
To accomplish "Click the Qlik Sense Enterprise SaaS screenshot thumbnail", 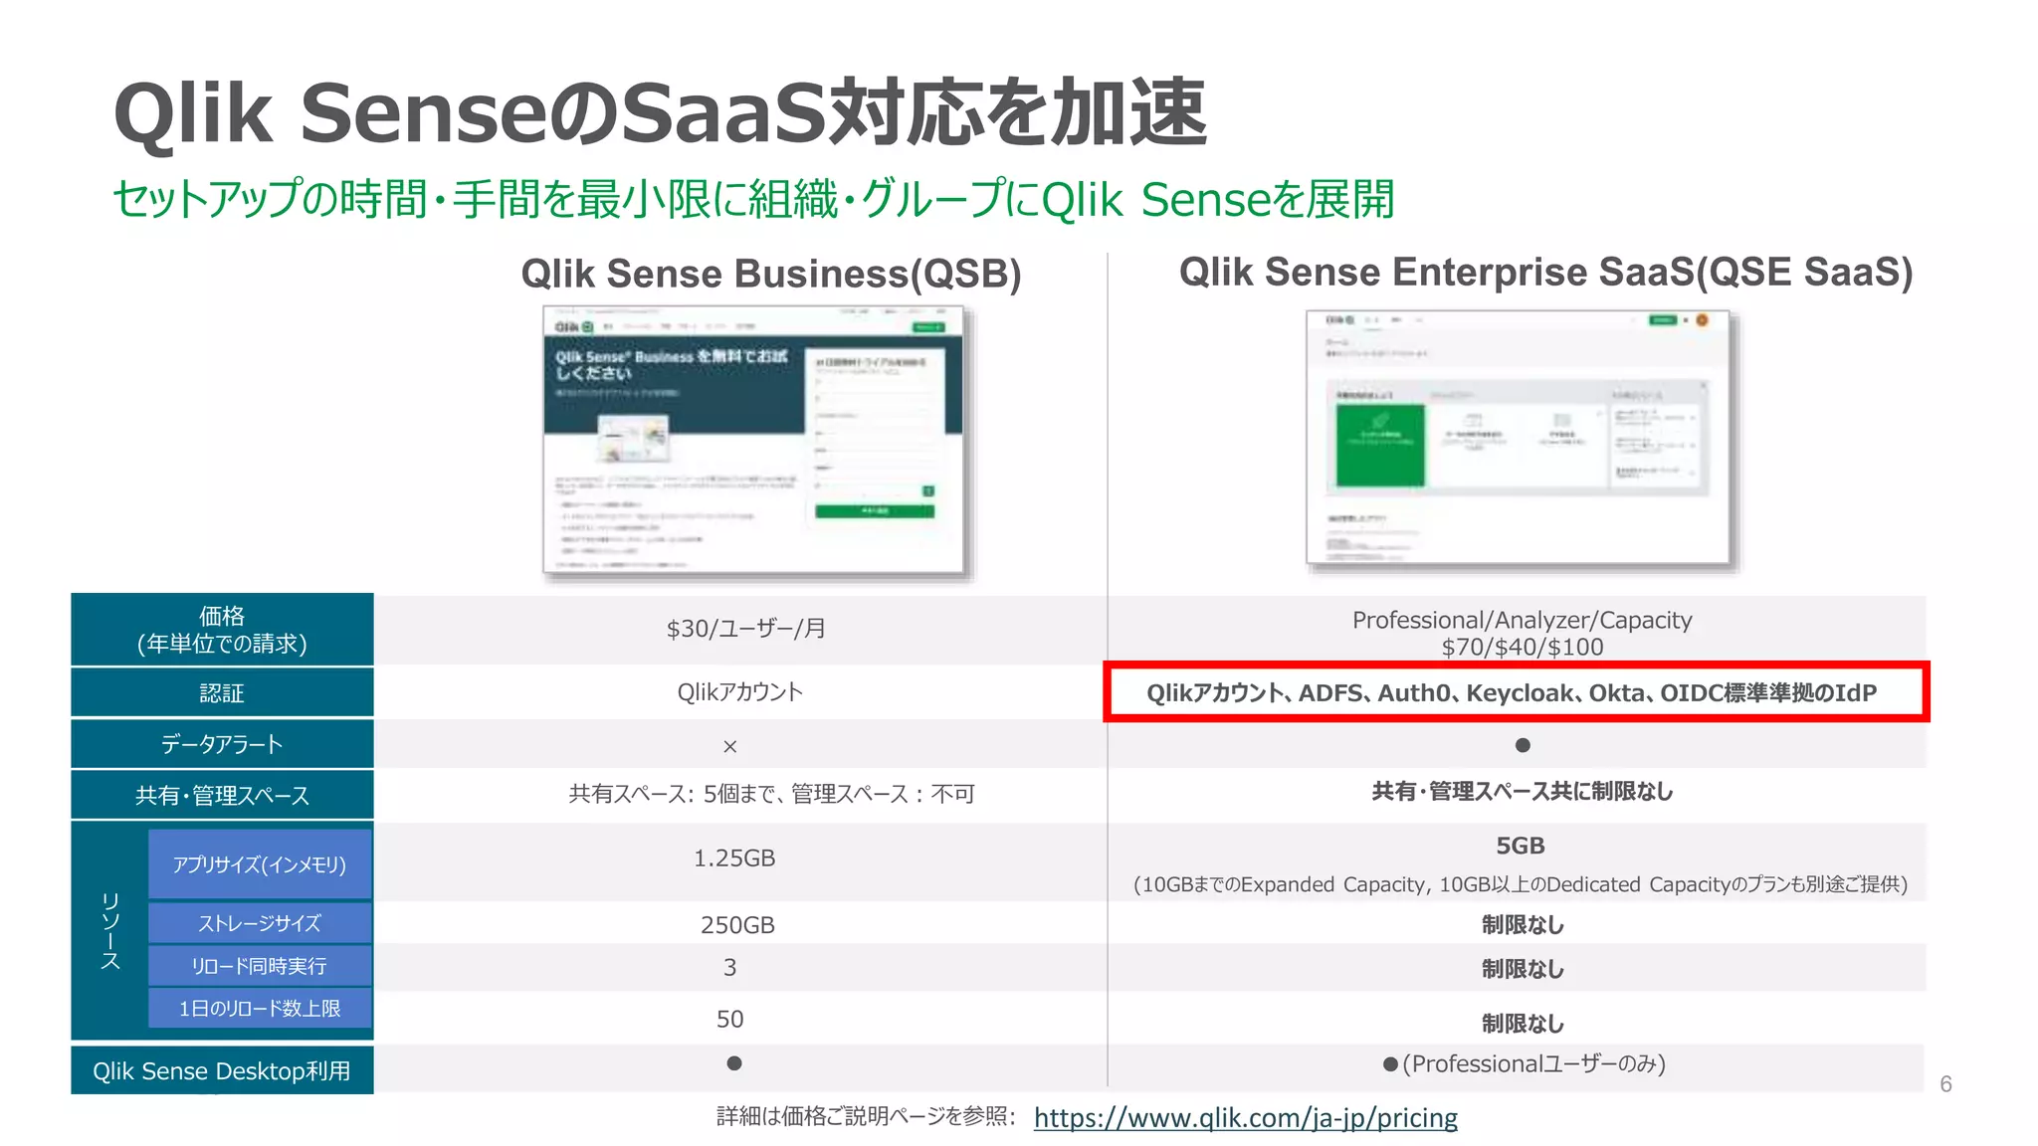I will [x=1519, y=437].
